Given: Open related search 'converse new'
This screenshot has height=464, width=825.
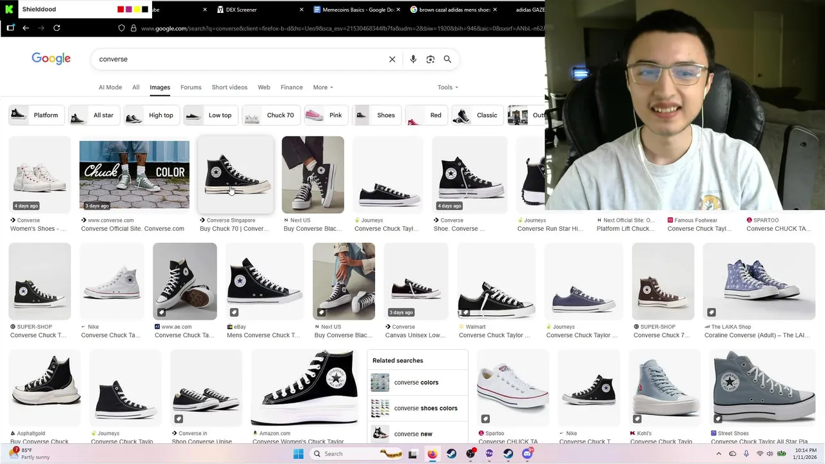Looking at the screenshot, I should point(418,434).
